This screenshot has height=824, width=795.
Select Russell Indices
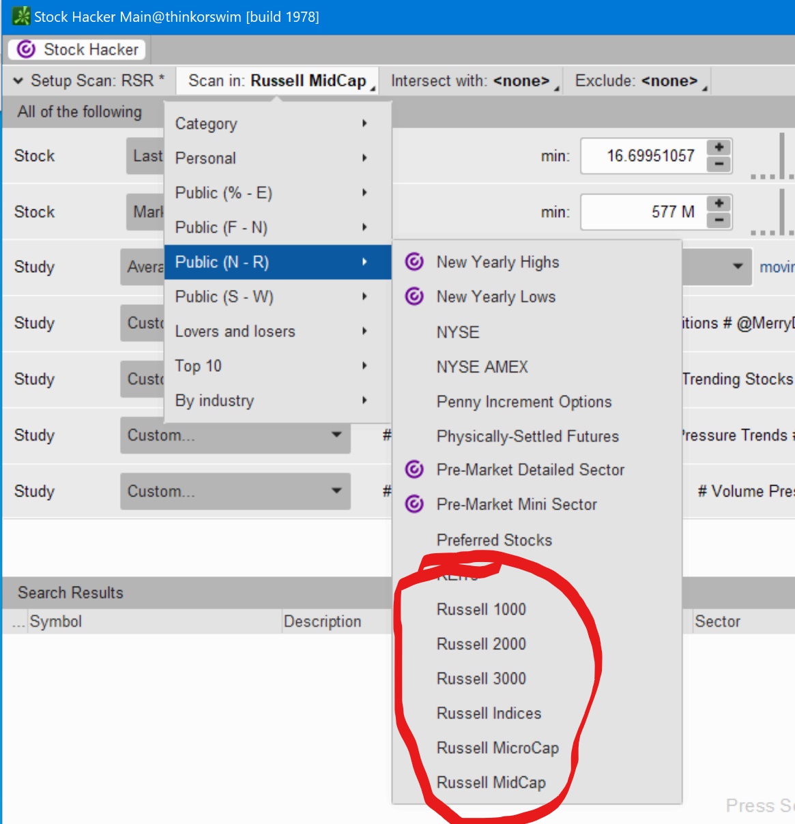(x=537, y=713)
